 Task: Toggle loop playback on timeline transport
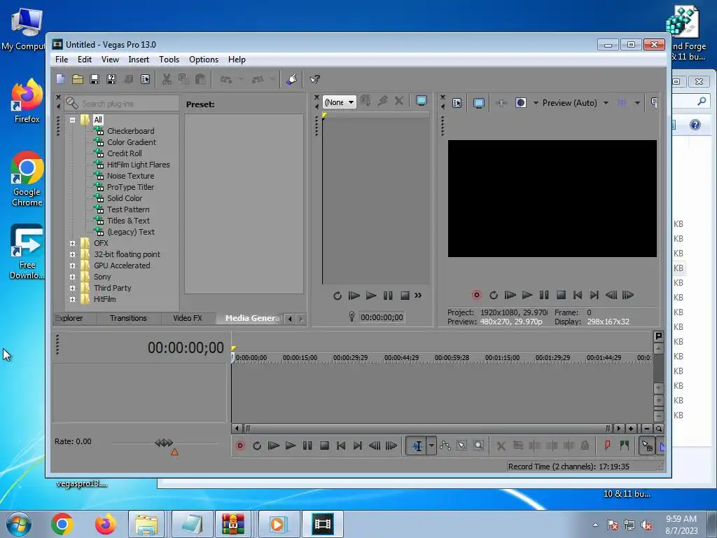click(257, 446)
